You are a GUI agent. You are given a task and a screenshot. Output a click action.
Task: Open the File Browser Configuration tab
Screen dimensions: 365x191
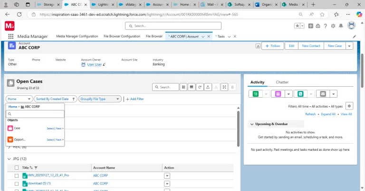(122, 36)
